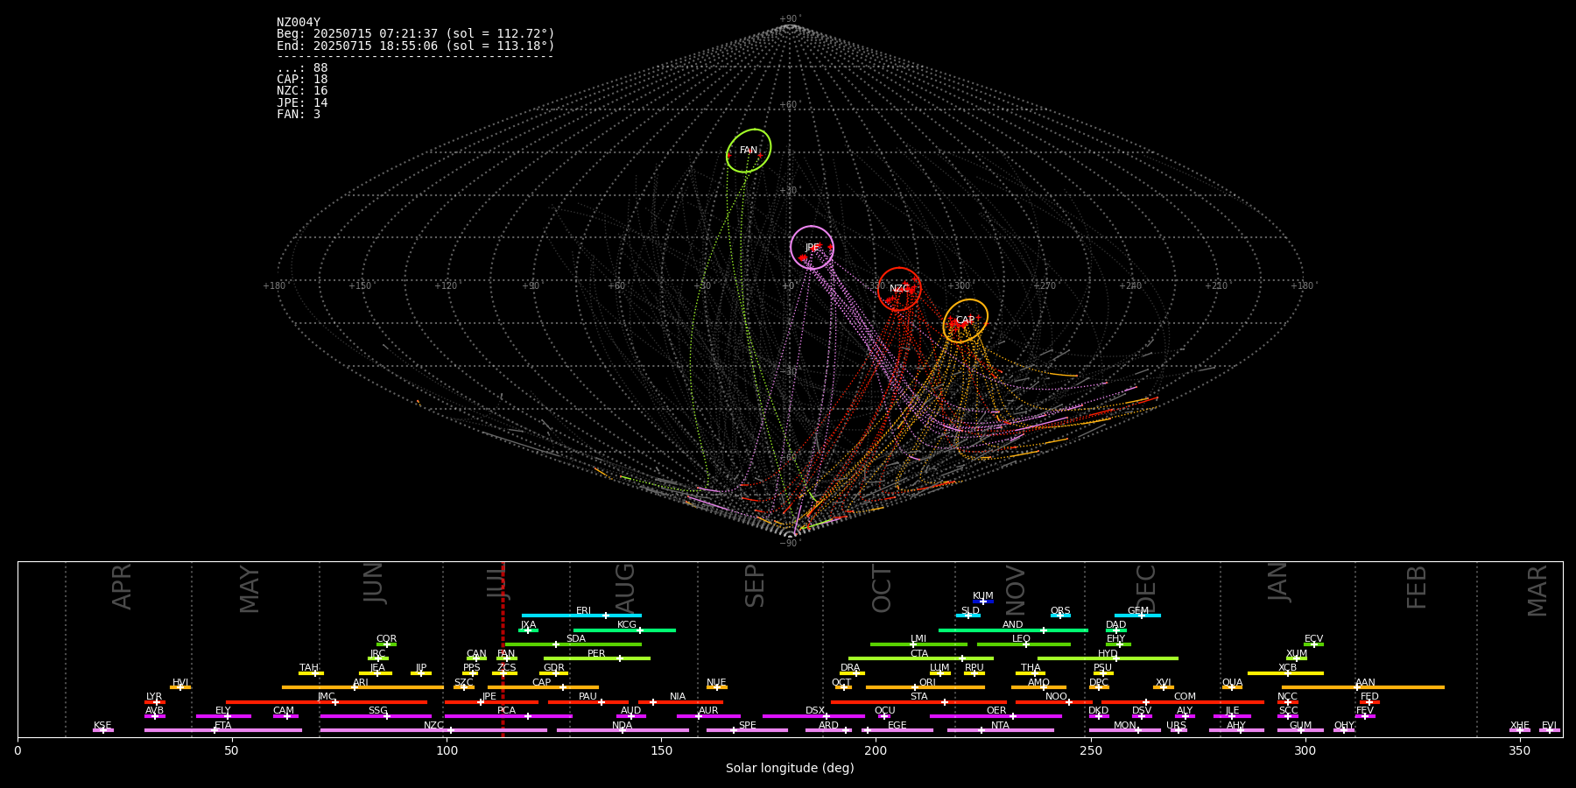Click the SPE label in the timeline
The width and height of the screenshot is (1576, 788).
point(747,725)
